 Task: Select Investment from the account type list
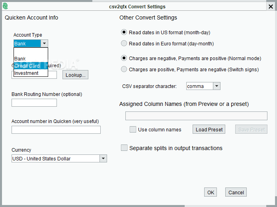[31, 73]
